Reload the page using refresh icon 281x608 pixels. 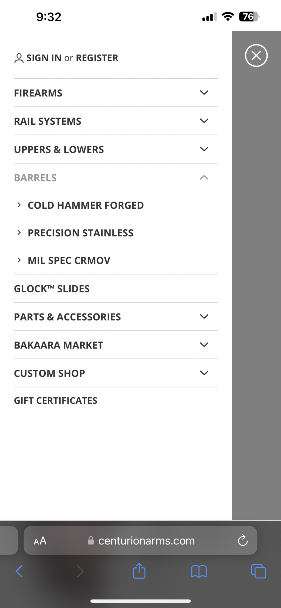[243, 541]
